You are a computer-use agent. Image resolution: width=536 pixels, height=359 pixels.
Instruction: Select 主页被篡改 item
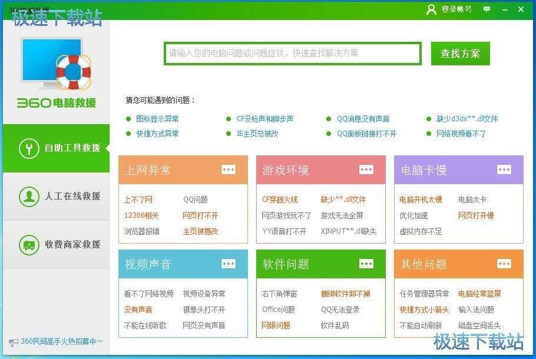click(200, 231)
